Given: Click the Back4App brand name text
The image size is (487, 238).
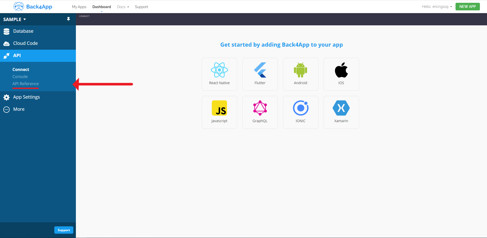Looking at the screenshot, I should tap(39, 7).
